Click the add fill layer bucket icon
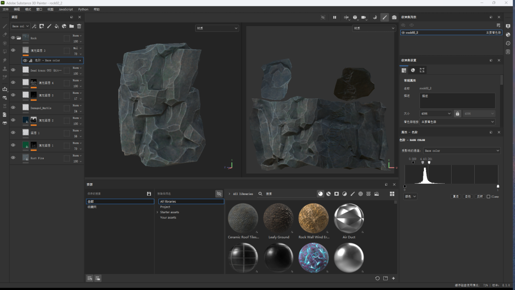 pos(56,26)
